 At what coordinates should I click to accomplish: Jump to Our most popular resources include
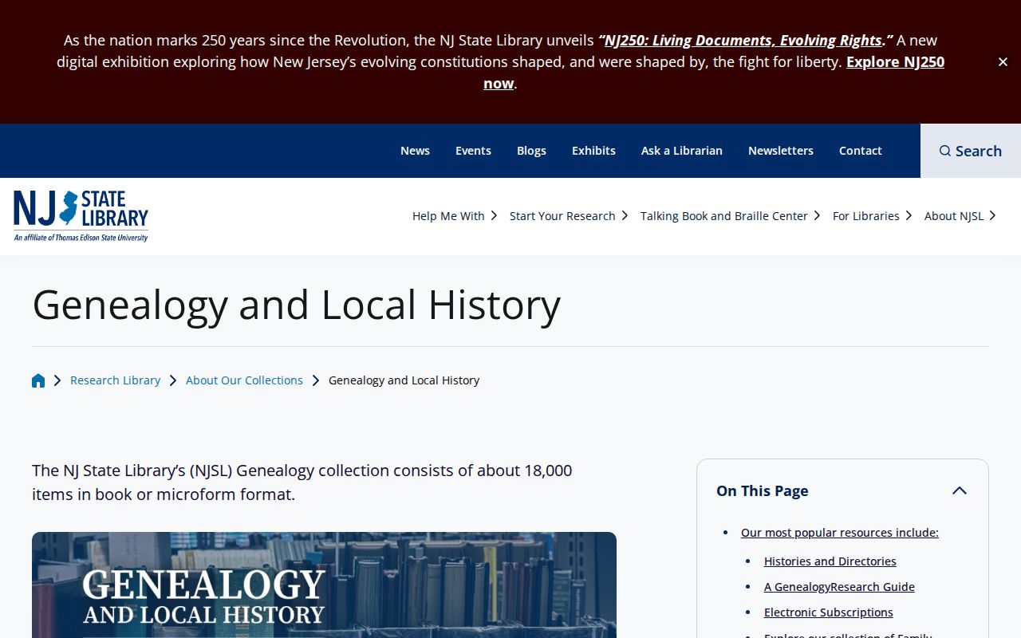pyautogui.click(x=839, y=533)
